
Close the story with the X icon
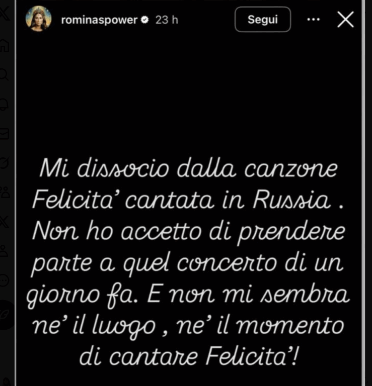[x=346, y=20]
